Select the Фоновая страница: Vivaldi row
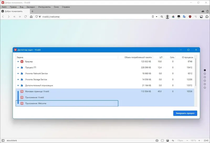The image size is (210, 143). pos(105,91)
